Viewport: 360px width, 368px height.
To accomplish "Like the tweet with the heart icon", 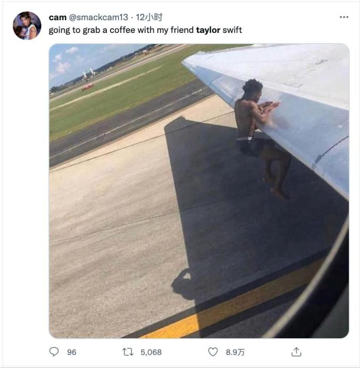I will coord(213,352).
